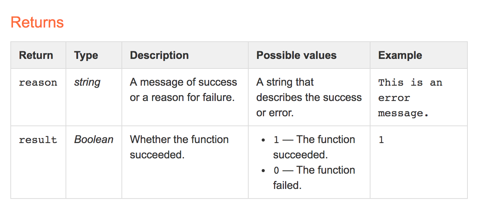The width and height of the screenshot is (482, 223).
Task: Click 'This is an error message' example
Action: tap(410, 98)
